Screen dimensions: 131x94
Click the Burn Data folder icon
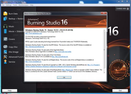tap(5, 14)
